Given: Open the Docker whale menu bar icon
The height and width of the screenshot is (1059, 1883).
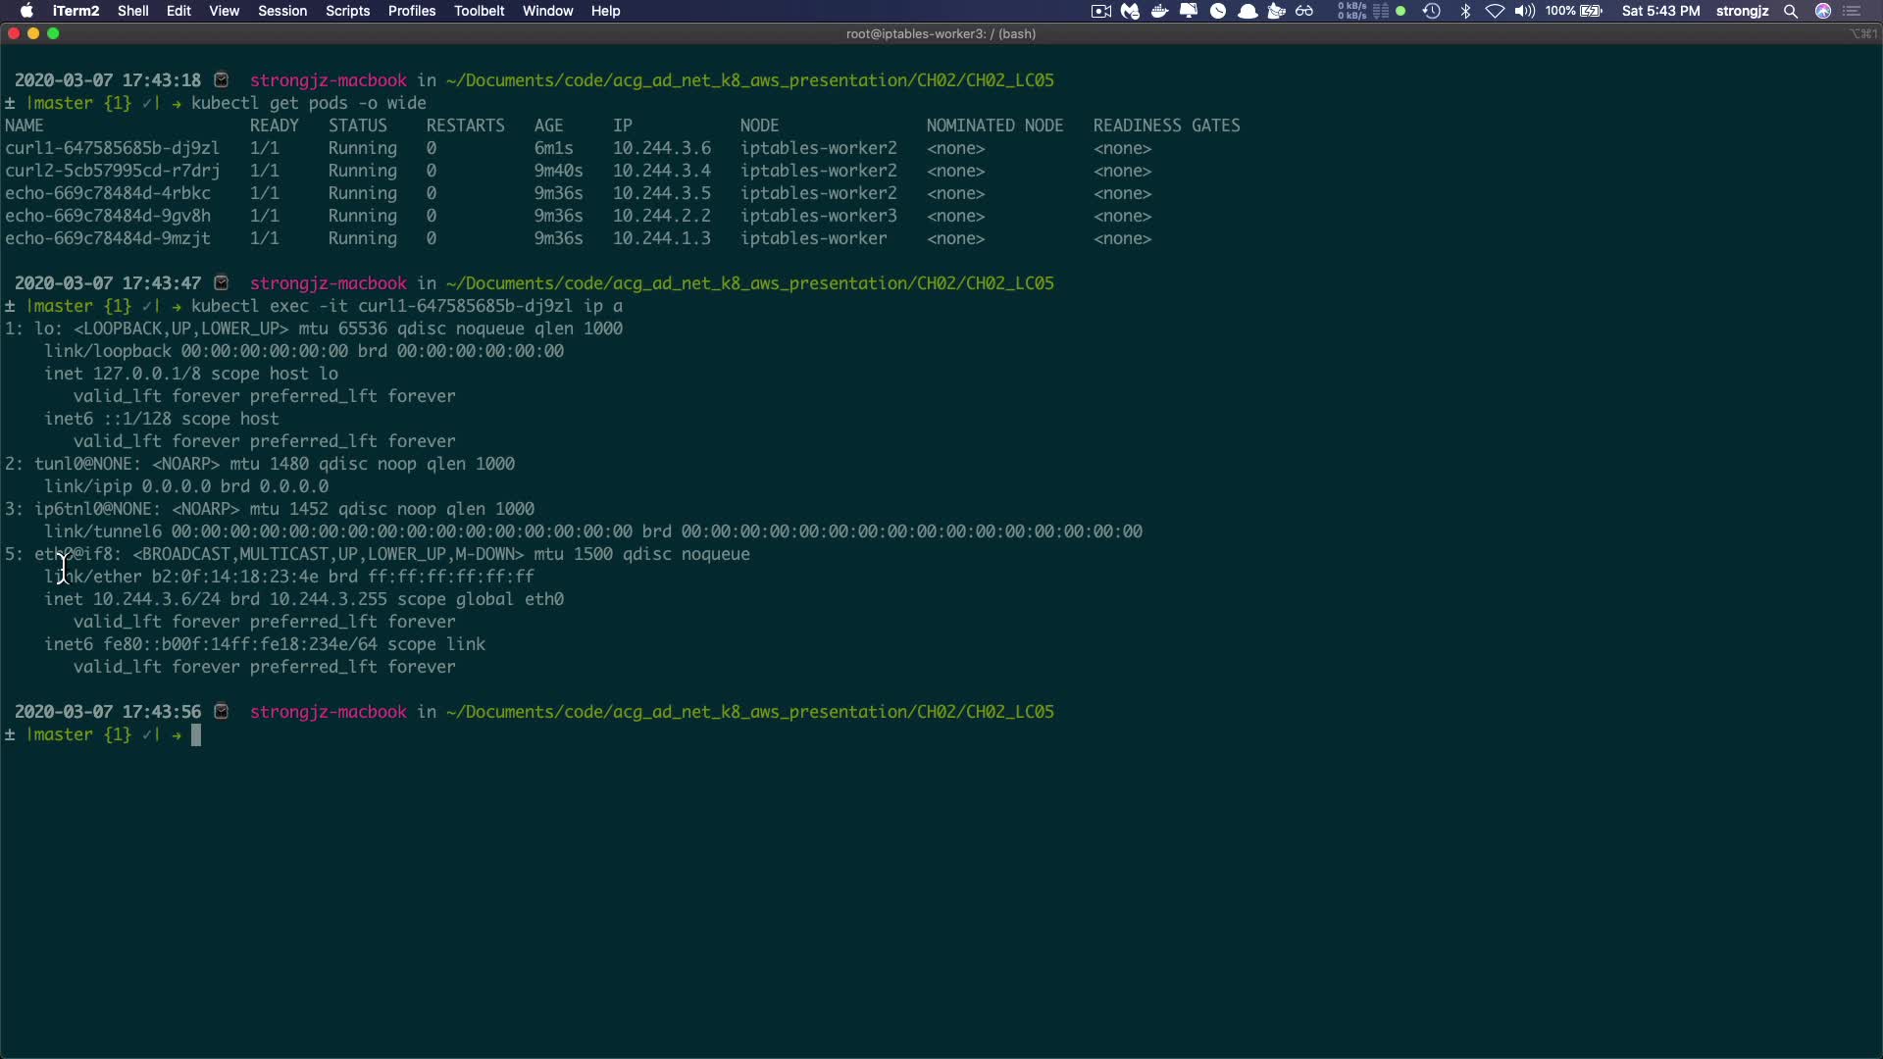Looking at the screenshot, I should (x=1159, y=11).
